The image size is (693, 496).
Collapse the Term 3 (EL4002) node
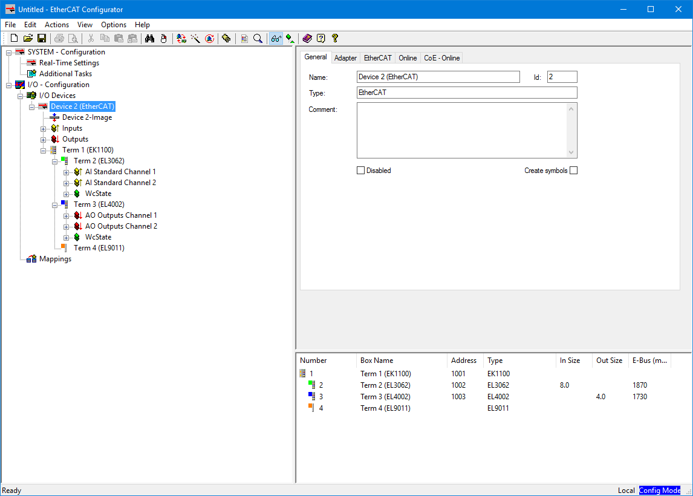click(54, 205)
